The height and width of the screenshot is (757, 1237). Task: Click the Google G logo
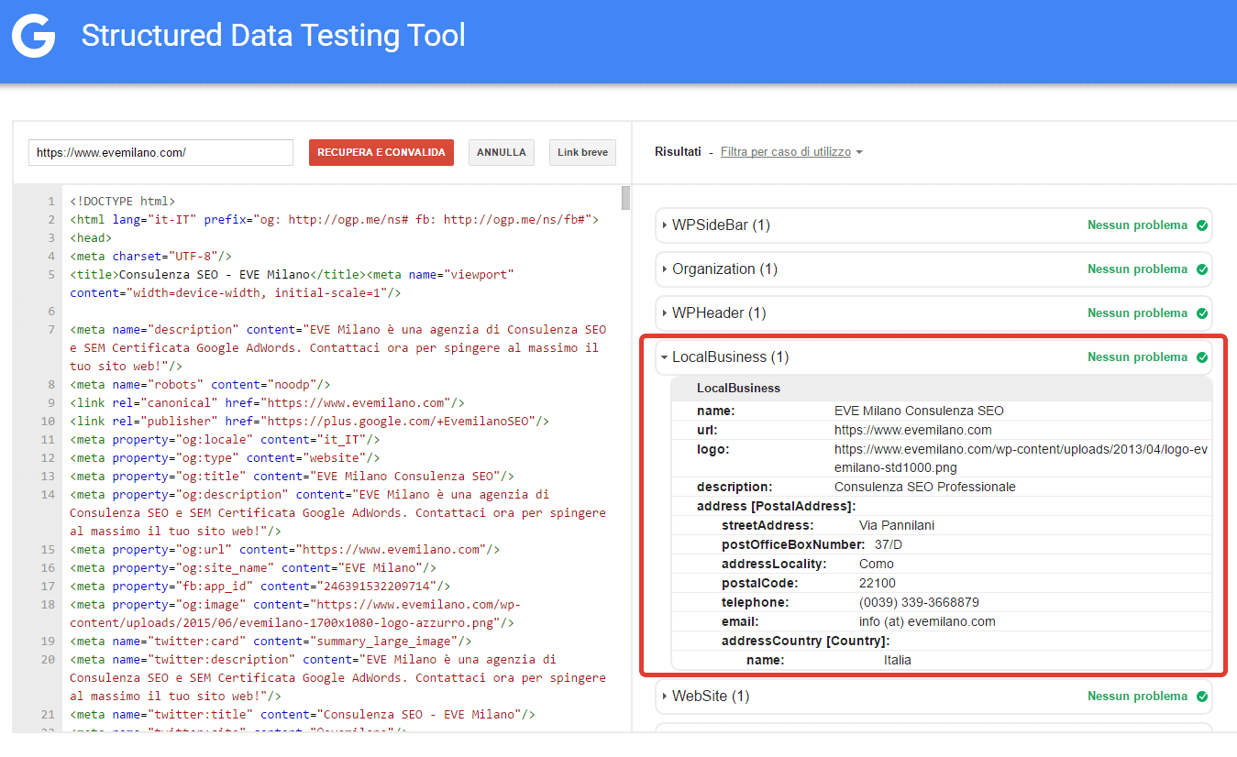pyautogui.click(x=33, y=36)
